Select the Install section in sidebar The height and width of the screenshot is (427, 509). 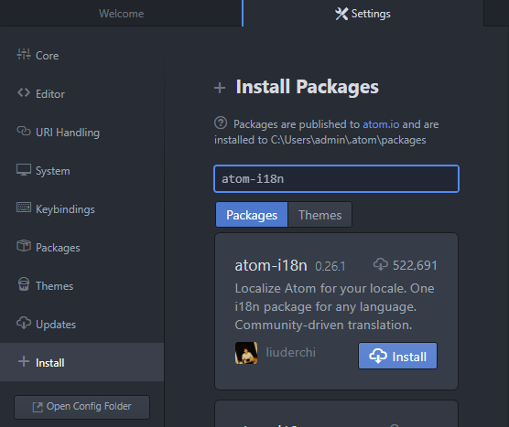point(81,362)
